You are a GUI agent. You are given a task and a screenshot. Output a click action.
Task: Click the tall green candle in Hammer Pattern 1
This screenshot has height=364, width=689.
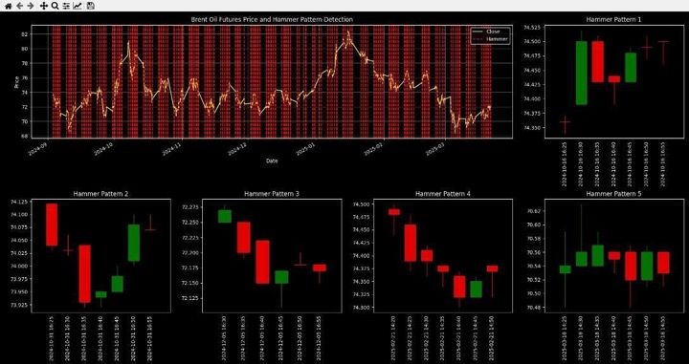(582, 73)
